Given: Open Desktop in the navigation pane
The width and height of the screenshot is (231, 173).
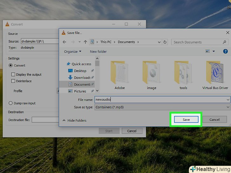Looking at the screenshot, I should pos(80,71).
